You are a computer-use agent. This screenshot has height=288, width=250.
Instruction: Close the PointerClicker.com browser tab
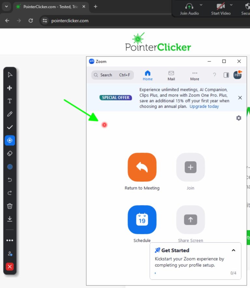[x=84, y=7]
